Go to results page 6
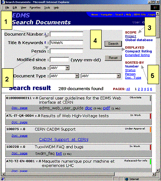Image resolution: width=161 pixels, height=181 pixels. coord(151,89)
